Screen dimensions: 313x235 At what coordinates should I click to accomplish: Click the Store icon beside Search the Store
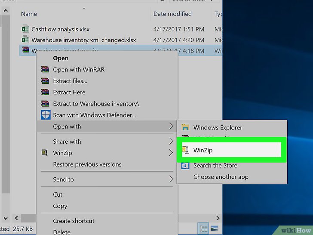tap(185, 165)
